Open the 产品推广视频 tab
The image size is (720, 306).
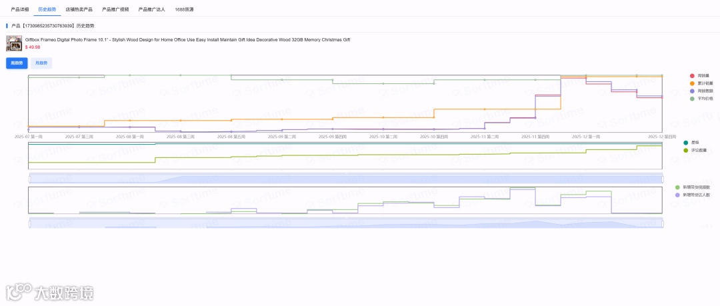pyautogui.click(x=115, y=9)
